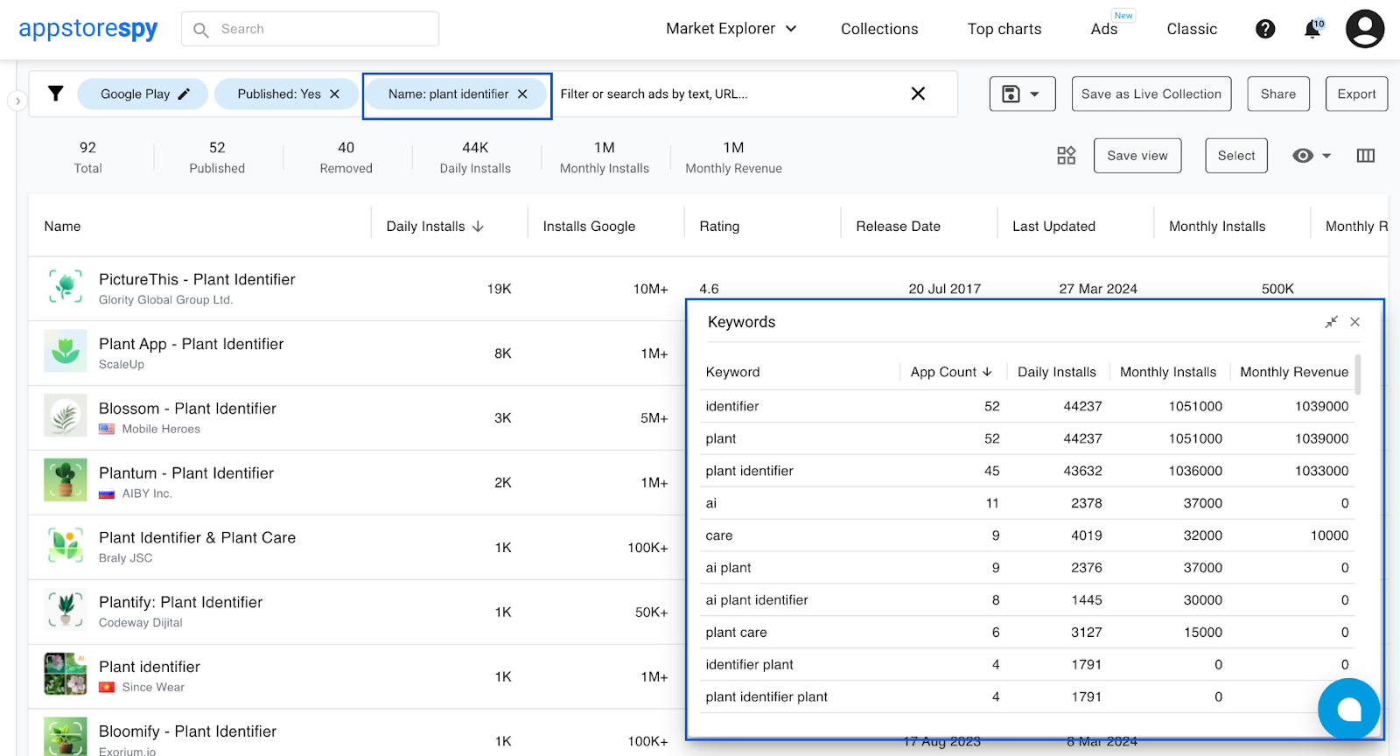Minimize the Keywords panel
The image size is (1400, 756).
tap(1331, 322)
